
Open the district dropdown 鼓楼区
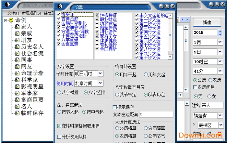coord(221,125)
